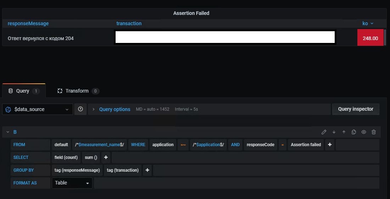
Task: Edit the $measurement_name measurement segment
Action: [x=100, y=144]
